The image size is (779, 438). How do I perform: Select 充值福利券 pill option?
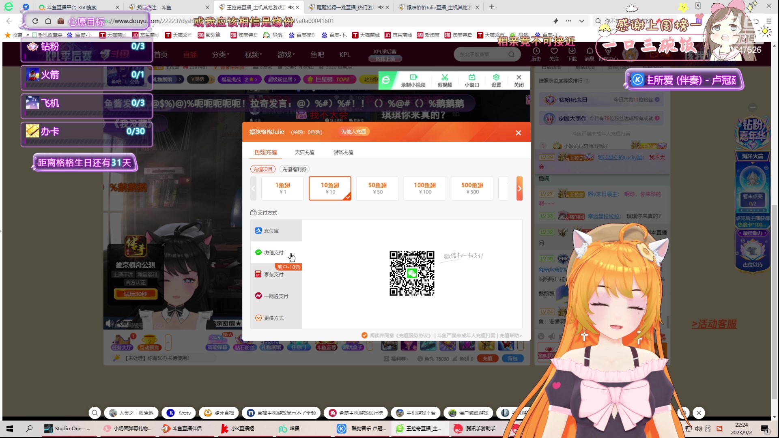pyautogui.click(x=295, y=169)
